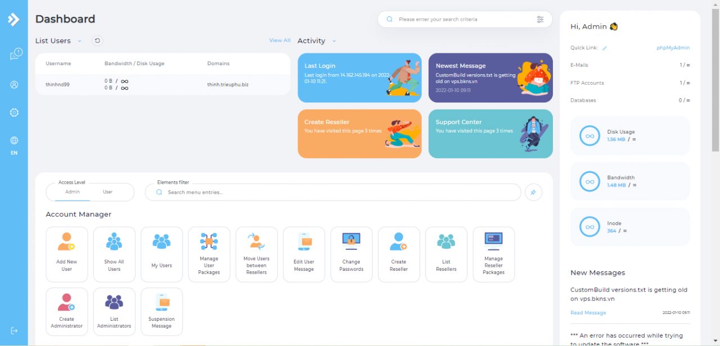Open the phpMyAdmin quick link
Image resolution: width=720 pixels, height=346 pixels.
pyautogui.click(x=673, y=48)
